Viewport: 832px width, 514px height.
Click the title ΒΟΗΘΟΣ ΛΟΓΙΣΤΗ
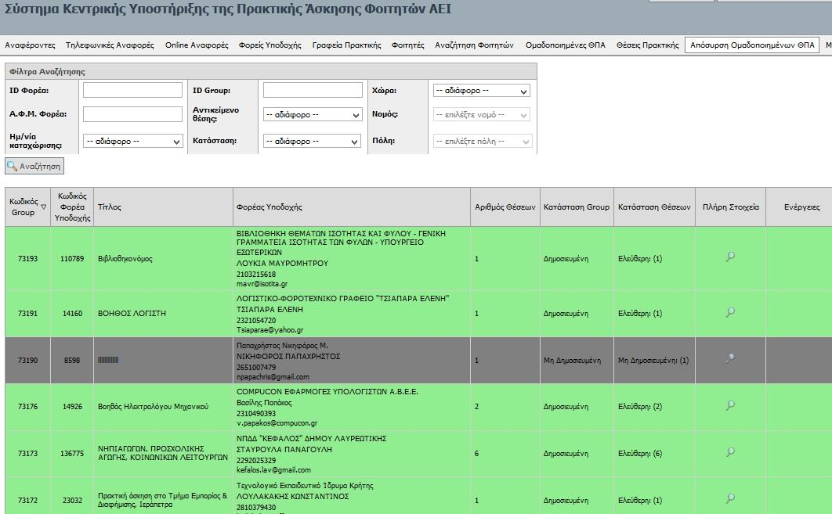click(132, 314)
